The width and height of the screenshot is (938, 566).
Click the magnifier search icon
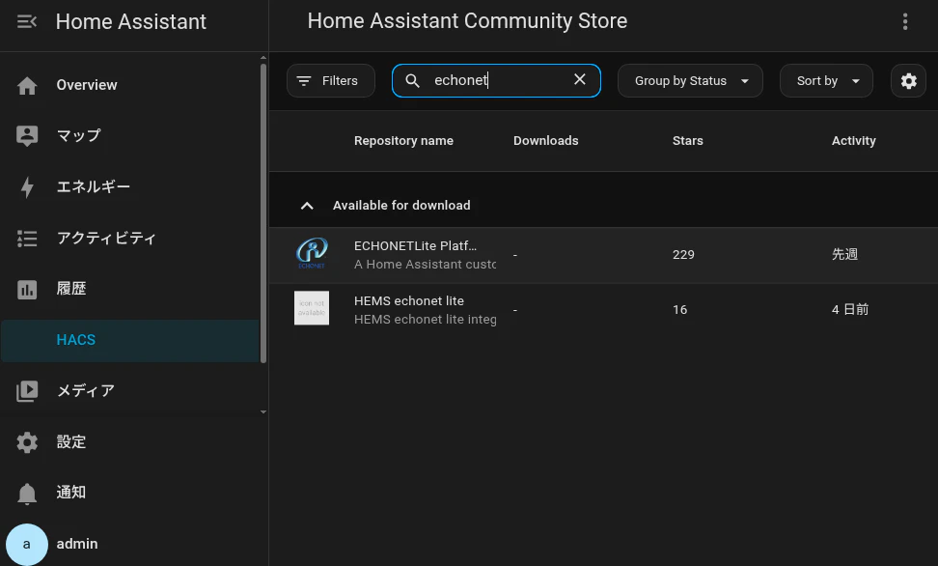412,80
